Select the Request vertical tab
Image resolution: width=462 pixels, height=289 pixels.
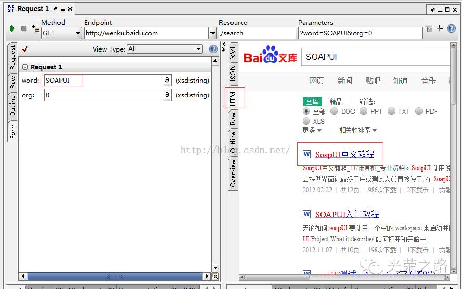click(x=13, y=57)
